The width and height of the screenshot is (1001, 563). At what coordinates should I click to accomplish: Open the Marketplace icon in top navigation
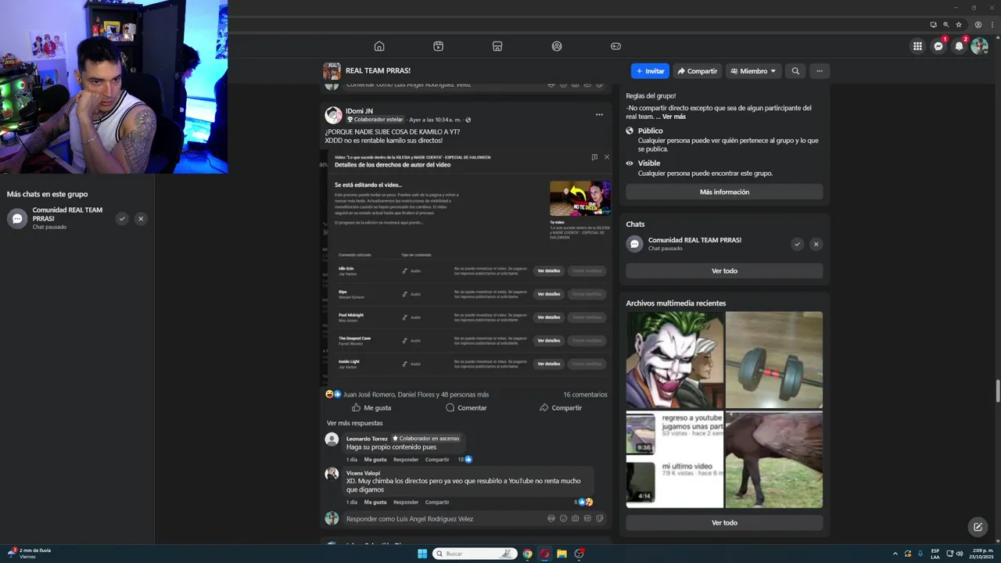(x=497, y=46)
